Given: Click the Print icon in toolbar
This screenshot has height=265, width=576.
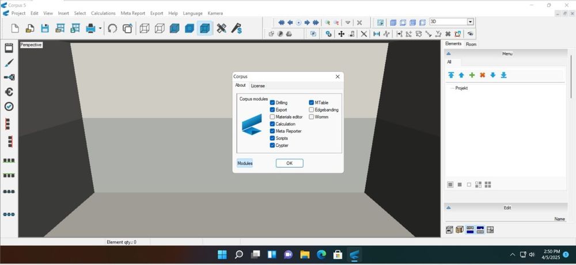Looking at the screenshot, I should point(90,28).
